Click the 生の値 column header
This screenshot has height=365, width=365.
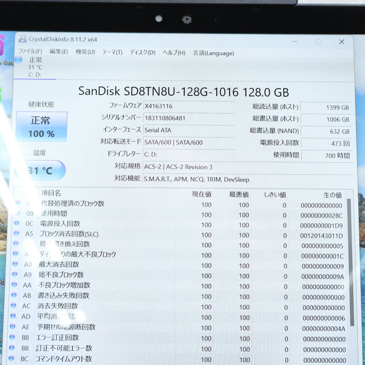pyautogui.click(x=332, y=195)
